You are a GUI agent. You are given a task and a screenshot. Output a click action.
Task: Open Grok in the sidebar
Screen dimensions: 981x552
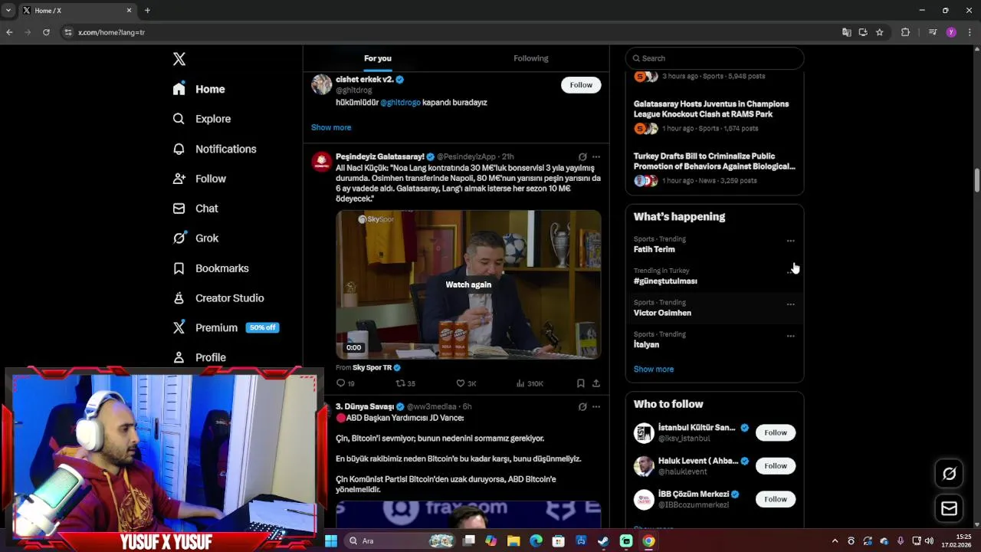tap(195, 238)
